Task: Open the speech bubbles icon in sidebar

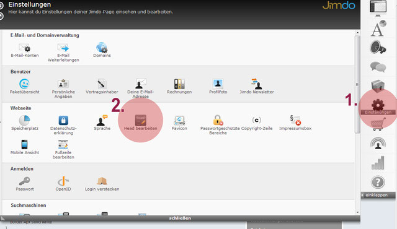Action: [x=378, y=67]
